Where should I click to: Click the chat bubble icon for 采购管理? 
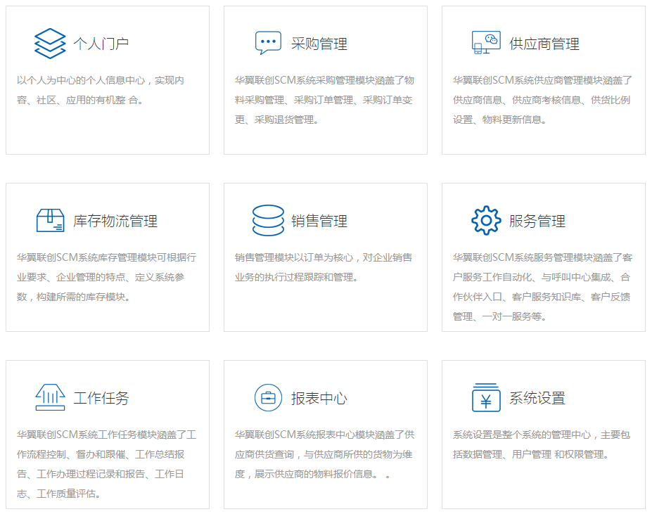click(268, 44)
